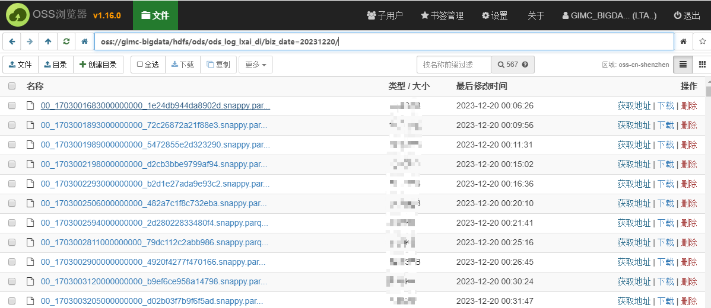The width and height of the screenshot is (711, 308).
Task: Click the oss:// address path field
Action: [x=384, y=41]
